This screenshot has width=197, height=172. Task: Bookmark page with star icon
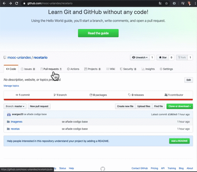(x=167, y=3)
